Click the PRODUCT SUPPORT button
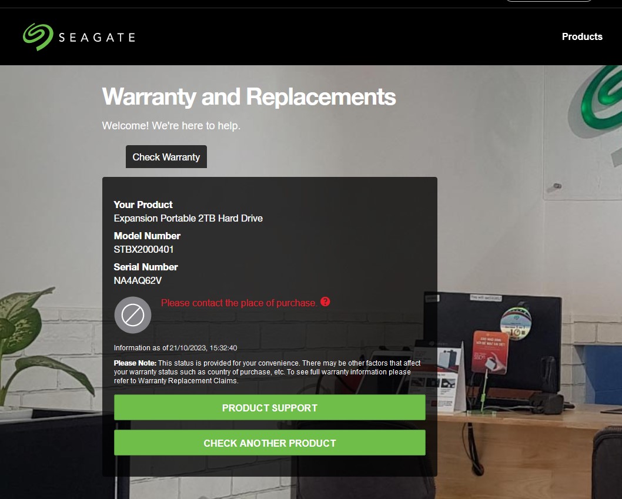This screenshot has height=499, width=622. coord(270,407)
